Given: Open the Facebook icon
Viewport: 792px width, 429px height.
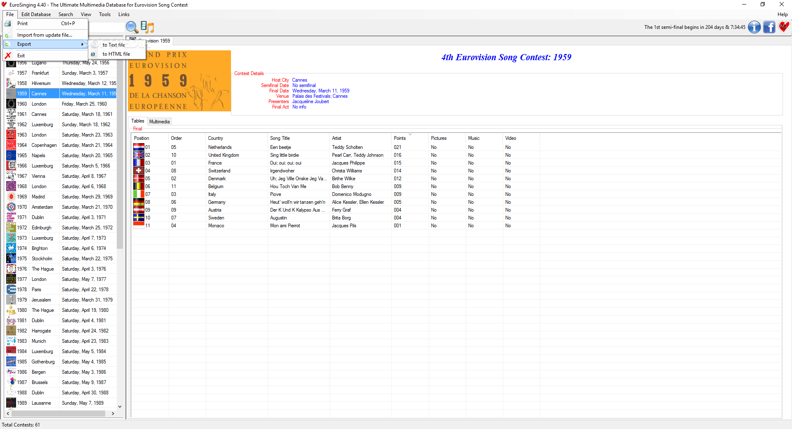Looking at the screenshot, I should pyautogui.click(x=769, y=27).
